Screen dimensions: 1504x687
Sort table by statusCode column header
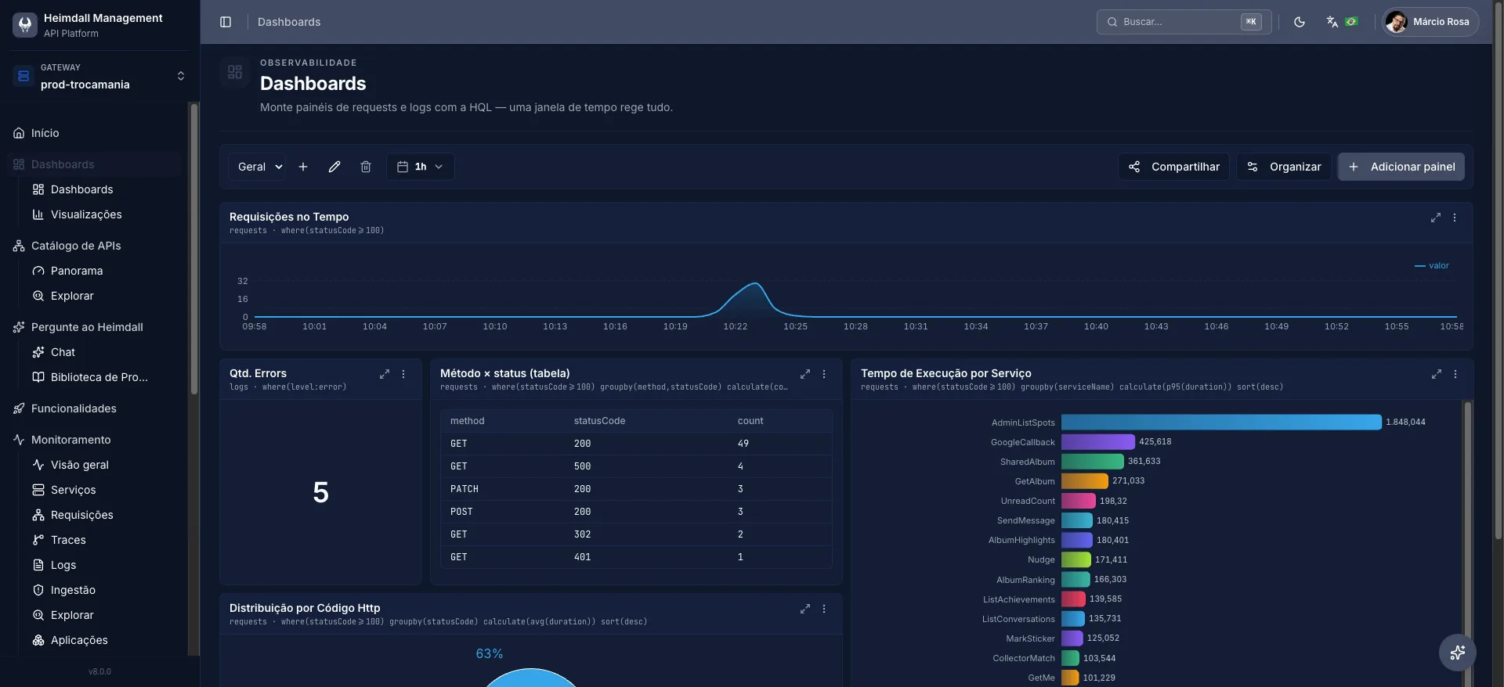599,421
